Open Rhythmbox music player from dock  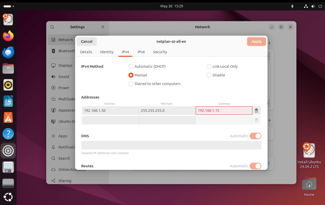point(8,85)
